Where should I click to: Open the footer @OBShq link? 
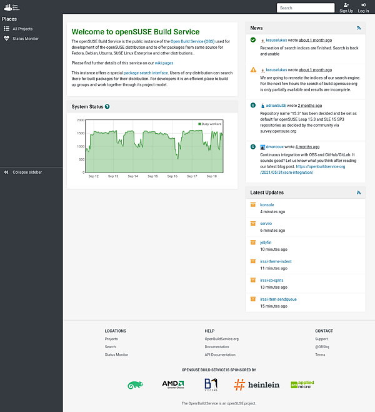click(x=322, y=347)
